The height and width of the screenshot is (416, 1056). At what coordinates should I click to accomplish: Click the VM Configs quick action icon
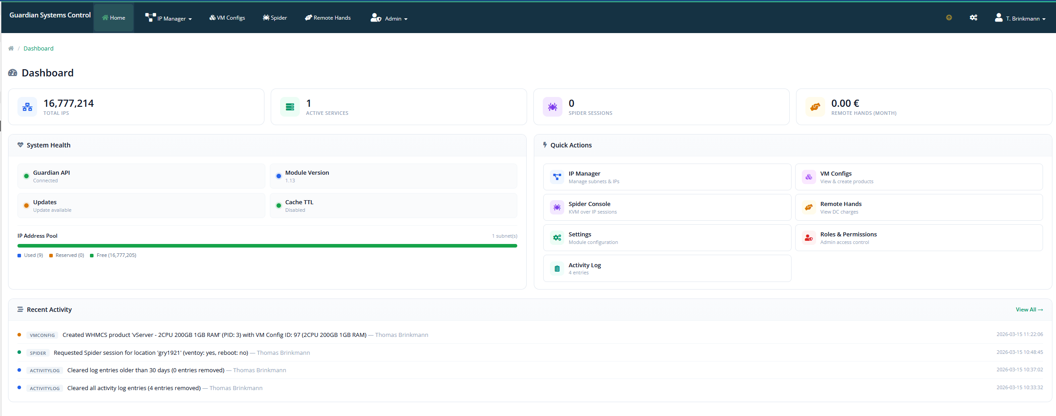[x=809, y=177]
